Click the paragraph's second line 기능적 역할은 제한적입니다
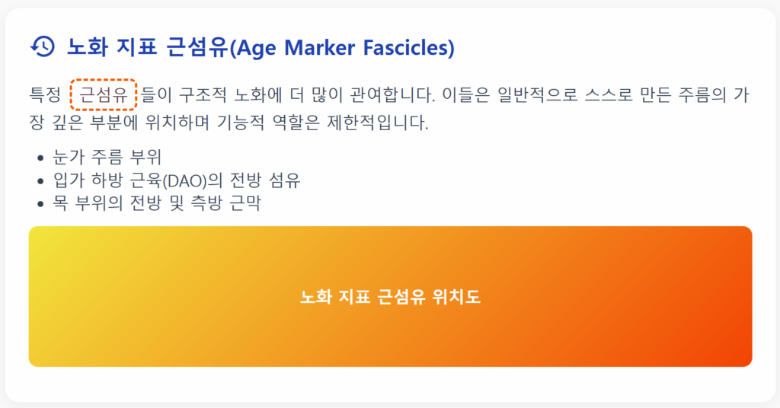The height and width of the screenshot is (408, 780). tap(322, 123)
